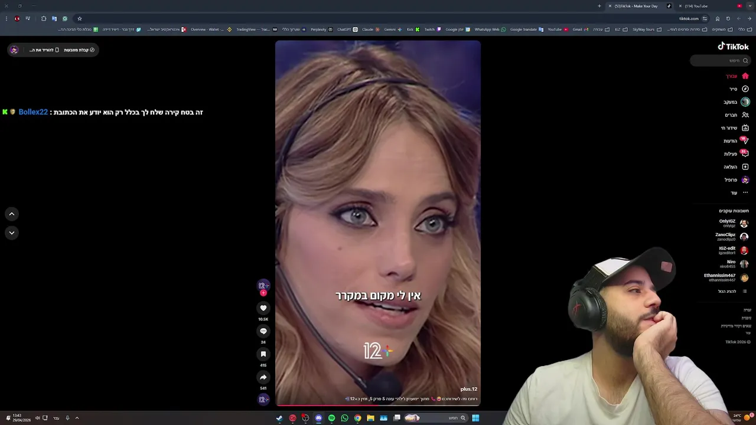Open the IGZ-edit followed account
Screen dimensions: 756x425
(733, 250)
